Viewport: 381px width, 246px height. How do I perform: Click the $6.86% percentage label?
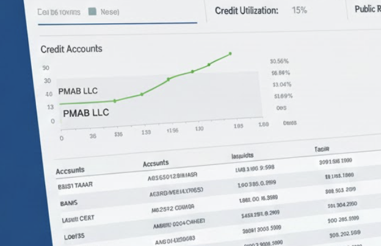click(x=281, y=72)
